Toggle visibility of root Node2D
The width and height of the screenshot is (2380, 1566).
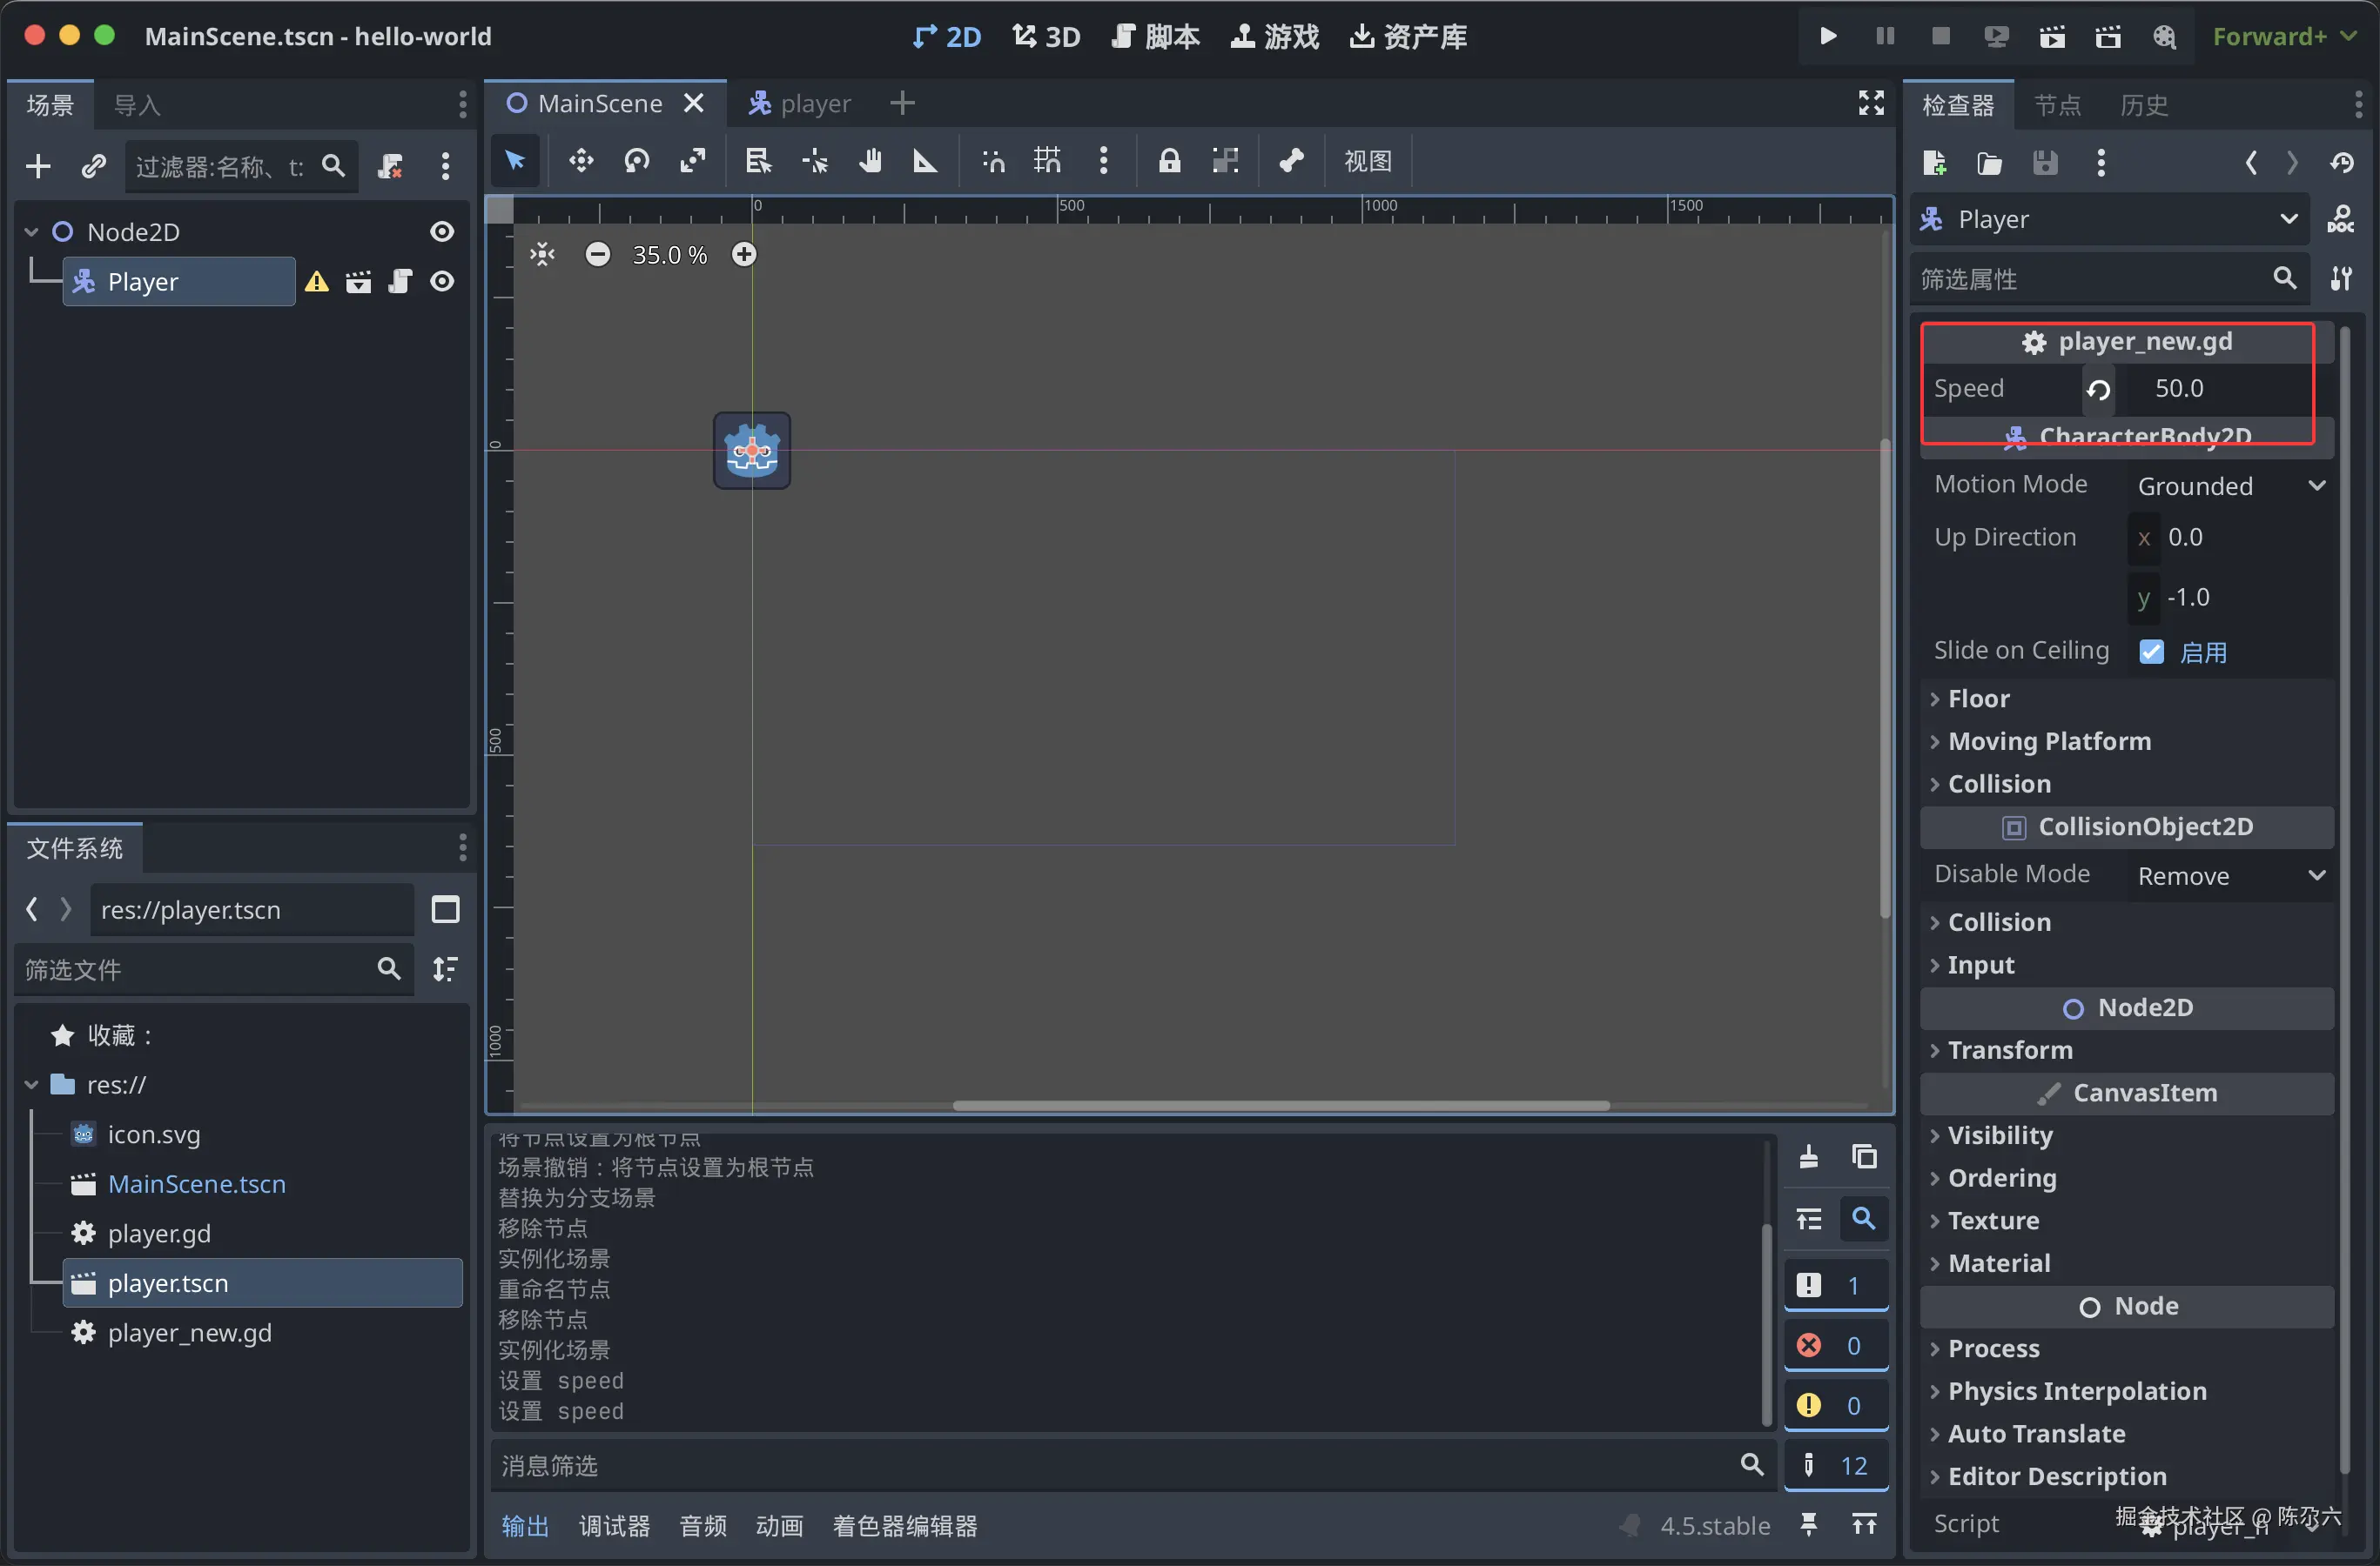[442, 231]
